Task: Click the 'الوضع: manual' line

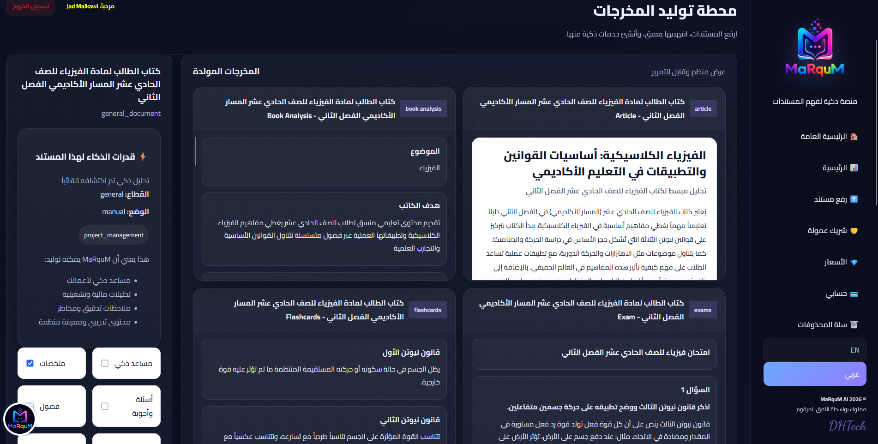Action: 126,212
